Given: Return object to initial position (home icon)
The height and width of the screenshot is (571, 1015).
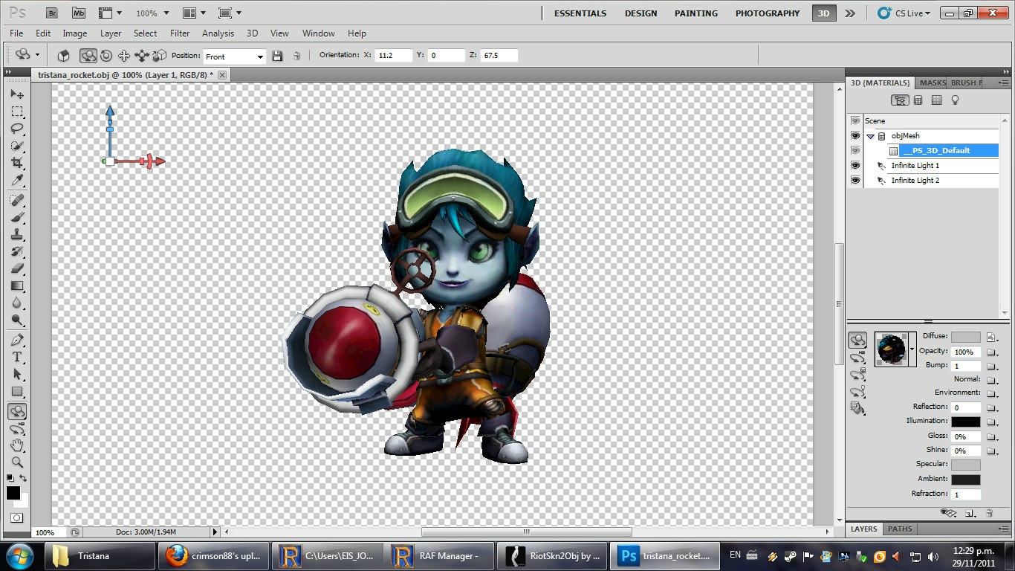Looking at the screenshot, I should [64, 56].
